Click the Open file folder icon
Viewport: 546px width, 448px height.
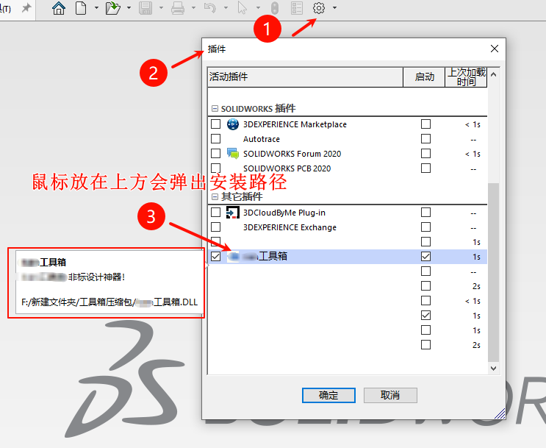coord(112,8)
